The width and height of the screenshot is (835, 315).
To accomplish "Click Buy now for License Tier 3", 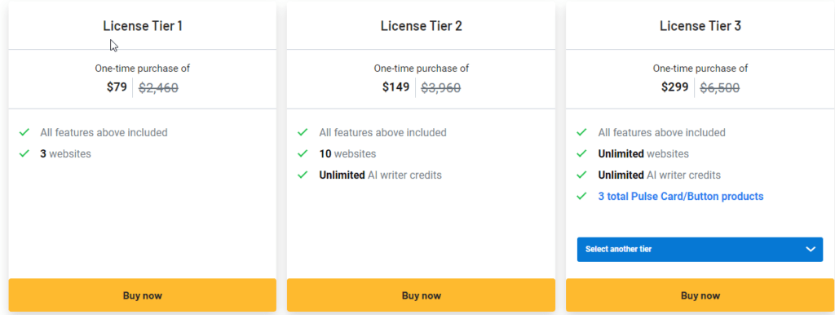I will (x=700, y=295).
